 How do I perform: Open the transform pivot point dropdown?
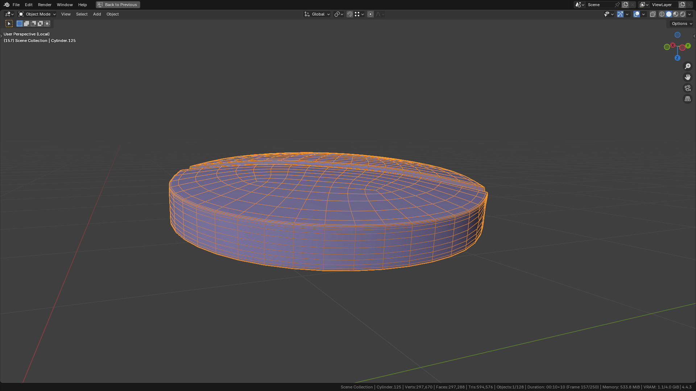pos(339,14)
